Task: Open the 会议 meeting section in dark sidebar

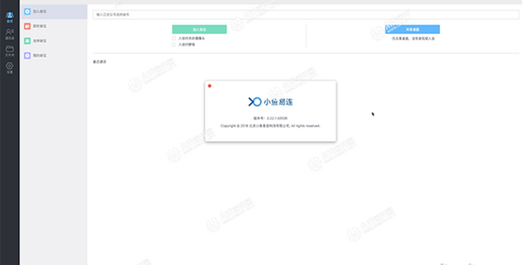Action: [10, 17]
